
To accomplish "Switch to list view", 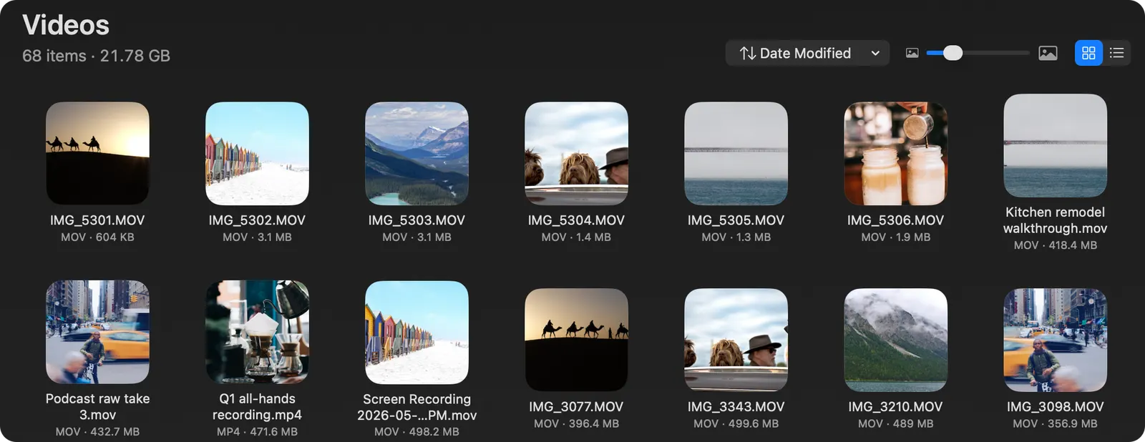I will (1116, 53).
